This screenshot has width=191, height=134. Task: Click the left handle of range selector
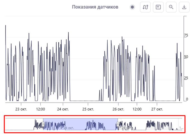point(43,124)
